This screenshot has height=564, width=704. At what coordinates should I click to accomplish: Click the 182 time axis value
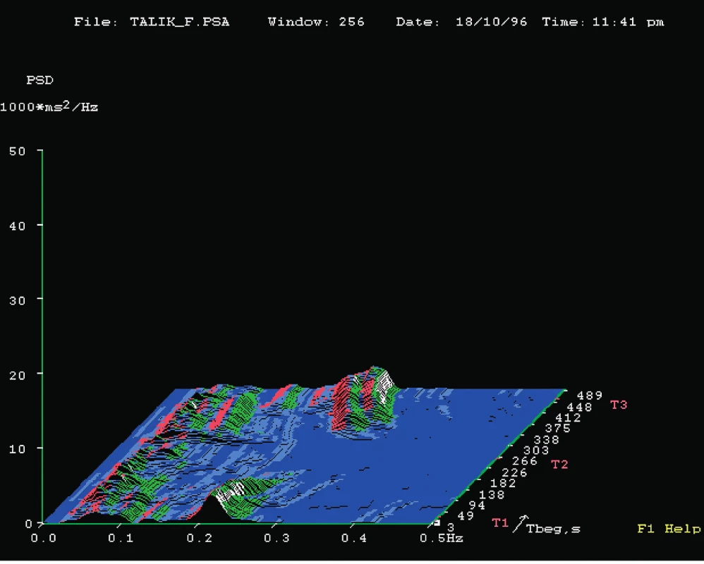(503, 483)
